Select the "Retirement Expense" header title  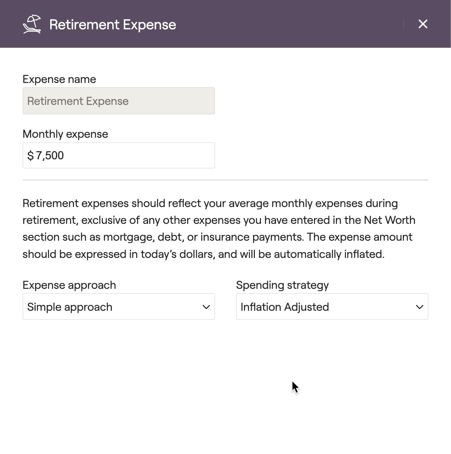(113, 25)
